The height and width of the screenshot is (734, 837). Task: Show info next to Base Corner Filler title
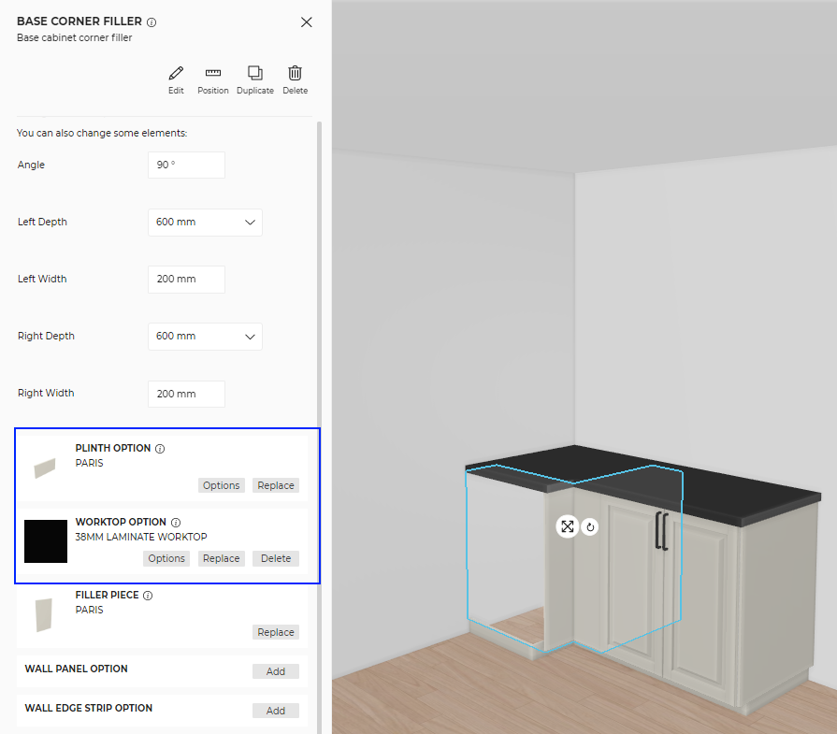tap(152, 22)
